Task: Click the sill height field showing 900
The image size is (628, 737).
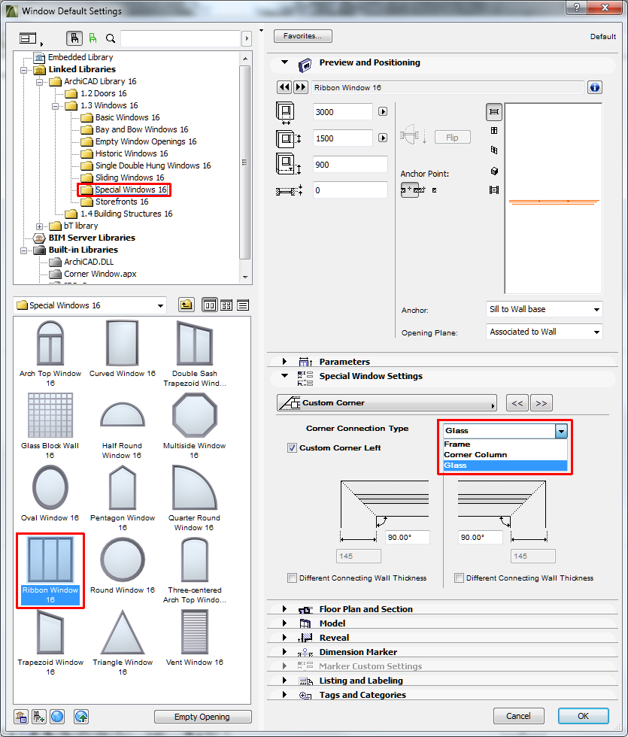Action: point(350,165)
